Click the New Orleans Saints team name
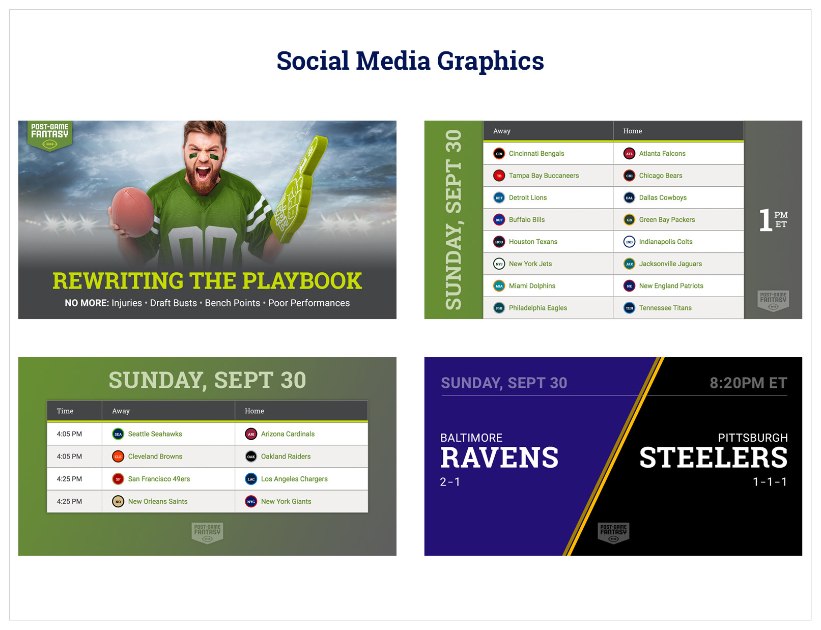Viewport: 821px width, 630px height. pyautogui.click(x=158, y=501)
